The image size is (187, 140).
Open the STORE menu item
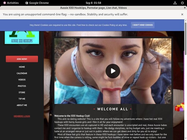click(22, 92)
